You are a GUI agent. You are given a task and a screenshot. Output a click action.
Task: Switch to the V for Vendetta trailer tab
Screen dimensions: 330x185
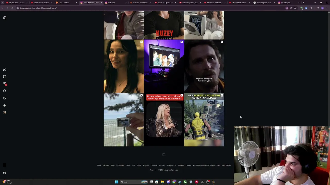tap(239, 3)
